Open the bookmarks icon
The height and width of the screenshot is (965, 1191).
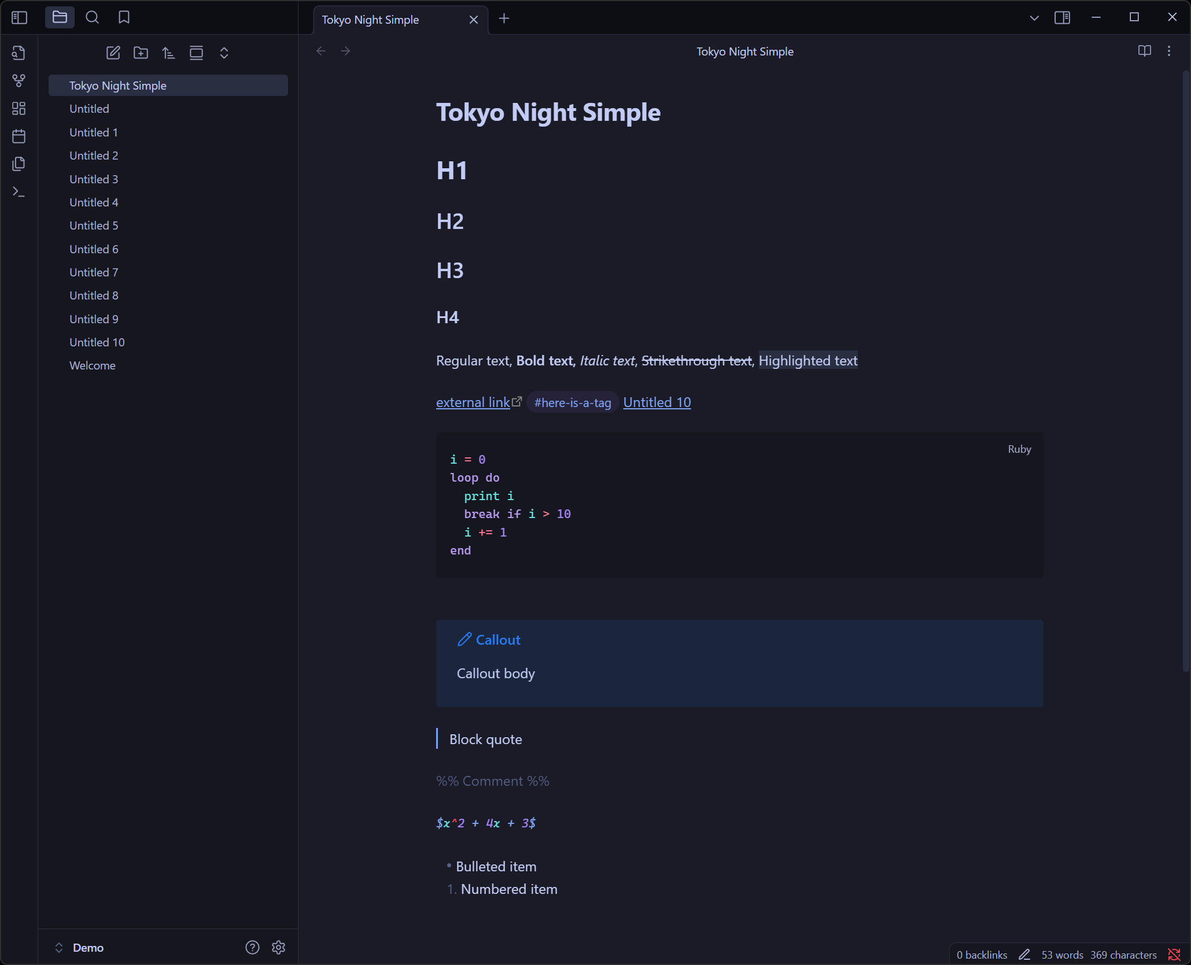click(124, 17)
